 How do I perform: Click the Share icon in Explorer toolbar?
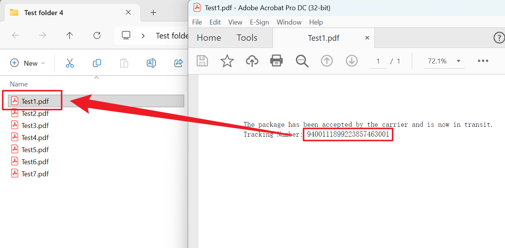[x=179, y=63]
